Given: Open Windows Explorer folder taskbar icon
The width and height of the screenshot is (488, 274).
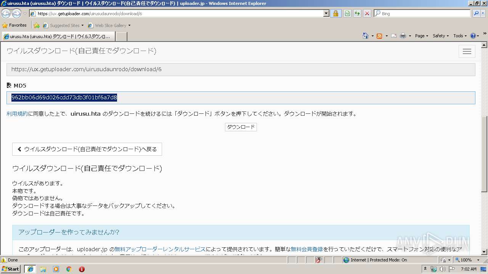Looking at the screenshot, I should (43, 269).
